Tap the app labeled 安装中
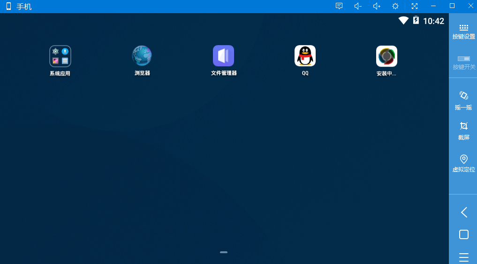Screen dimensions: 477x264 coord(386,56)
